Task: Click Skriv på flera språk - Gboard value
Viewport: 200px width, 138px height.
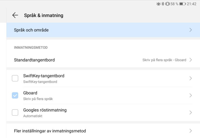Action: 164,60
